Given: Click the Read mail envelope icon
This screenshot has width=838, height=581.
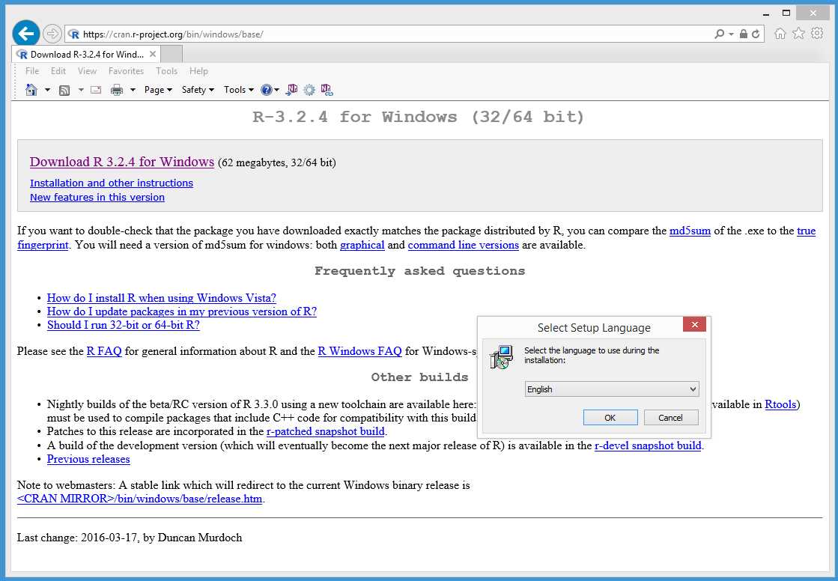Looking at the screenshot, I should (x=96, y=90).
